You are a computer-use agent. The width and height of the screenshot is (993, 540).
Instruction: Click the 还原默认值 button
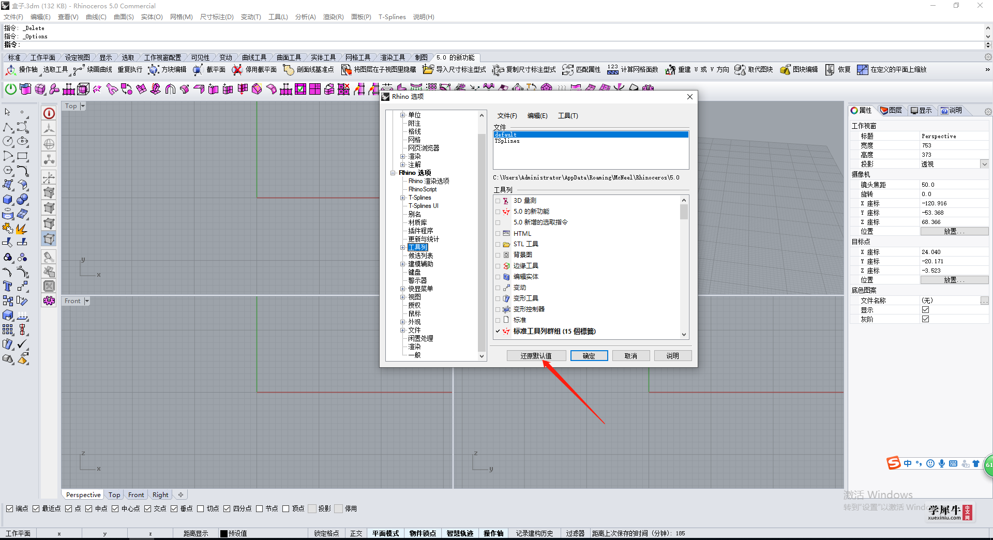click(536, 356)
